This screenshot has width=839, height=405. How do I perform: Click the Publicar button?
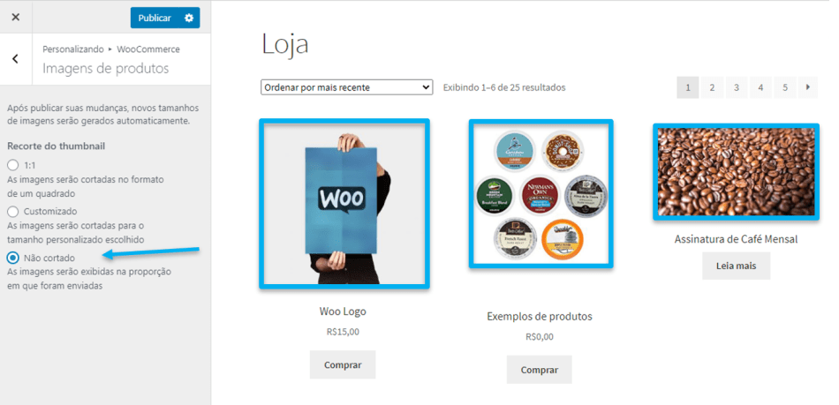[x=155, y=18]
